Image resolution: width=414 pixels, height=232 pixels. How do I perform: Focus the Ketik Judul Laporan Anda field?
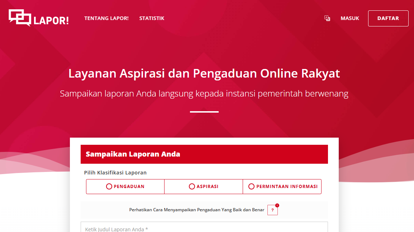(x=204, y=228)
